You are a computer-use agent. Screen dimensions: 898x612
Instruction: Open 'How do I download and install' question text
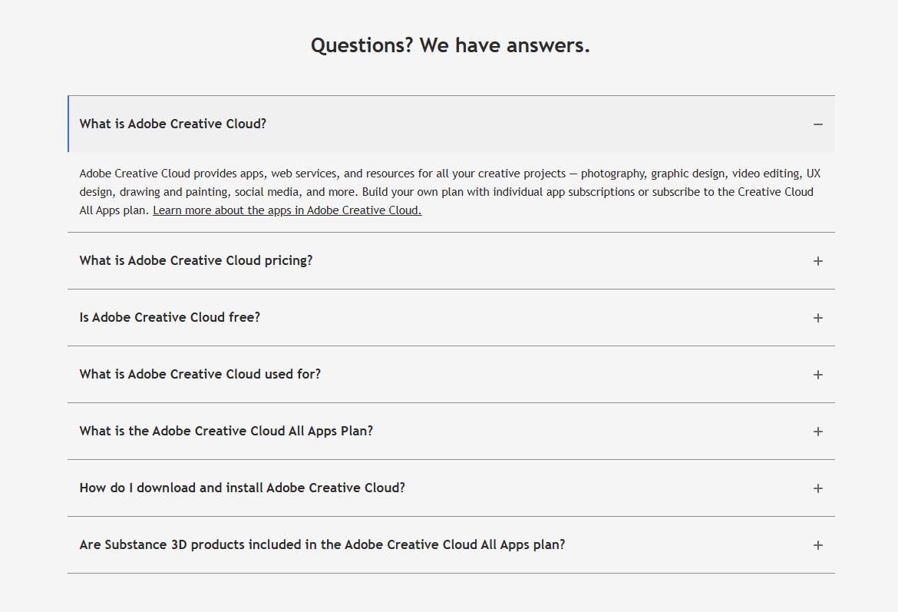tap(242, 488)
